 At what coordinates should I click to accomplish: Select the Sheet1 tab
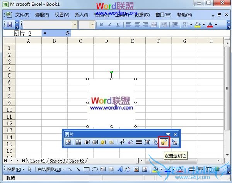coord(38,161)
